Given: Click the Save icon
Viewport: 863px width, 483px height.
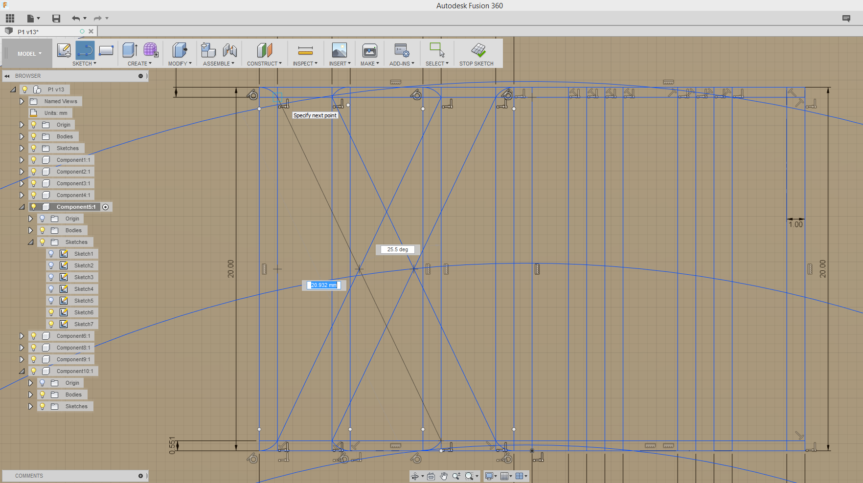Looking at the screenshot, I should [x=56, y=19].
